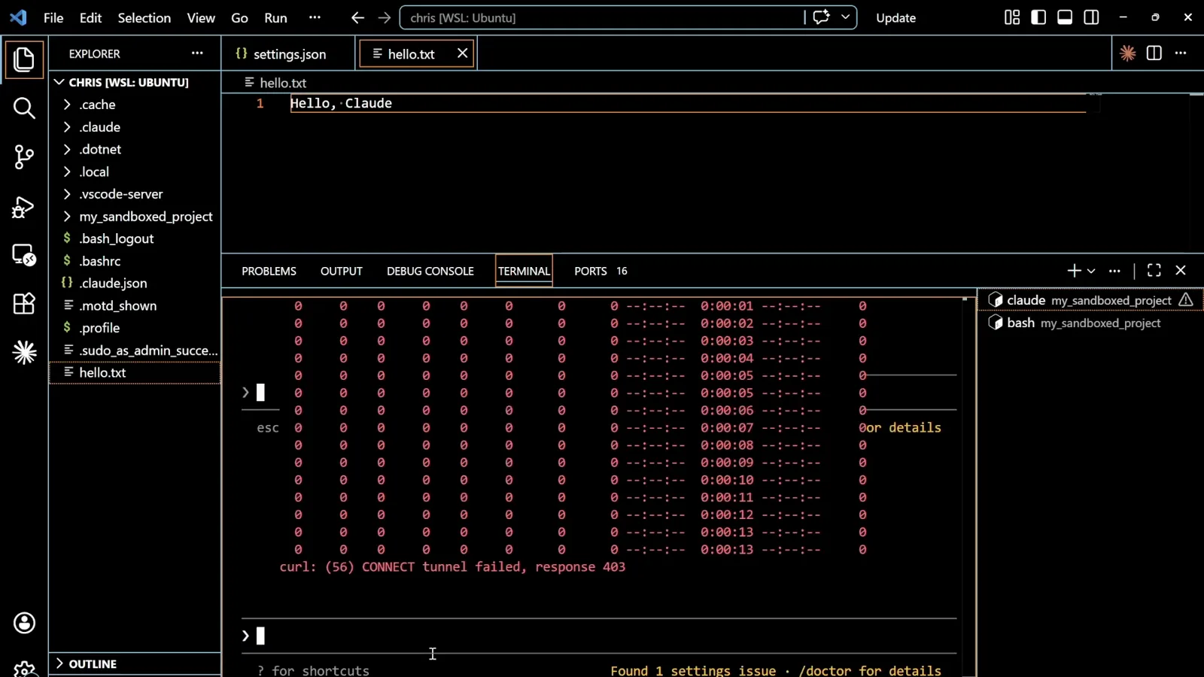Open the Source Control view

[x=24, y=157]
